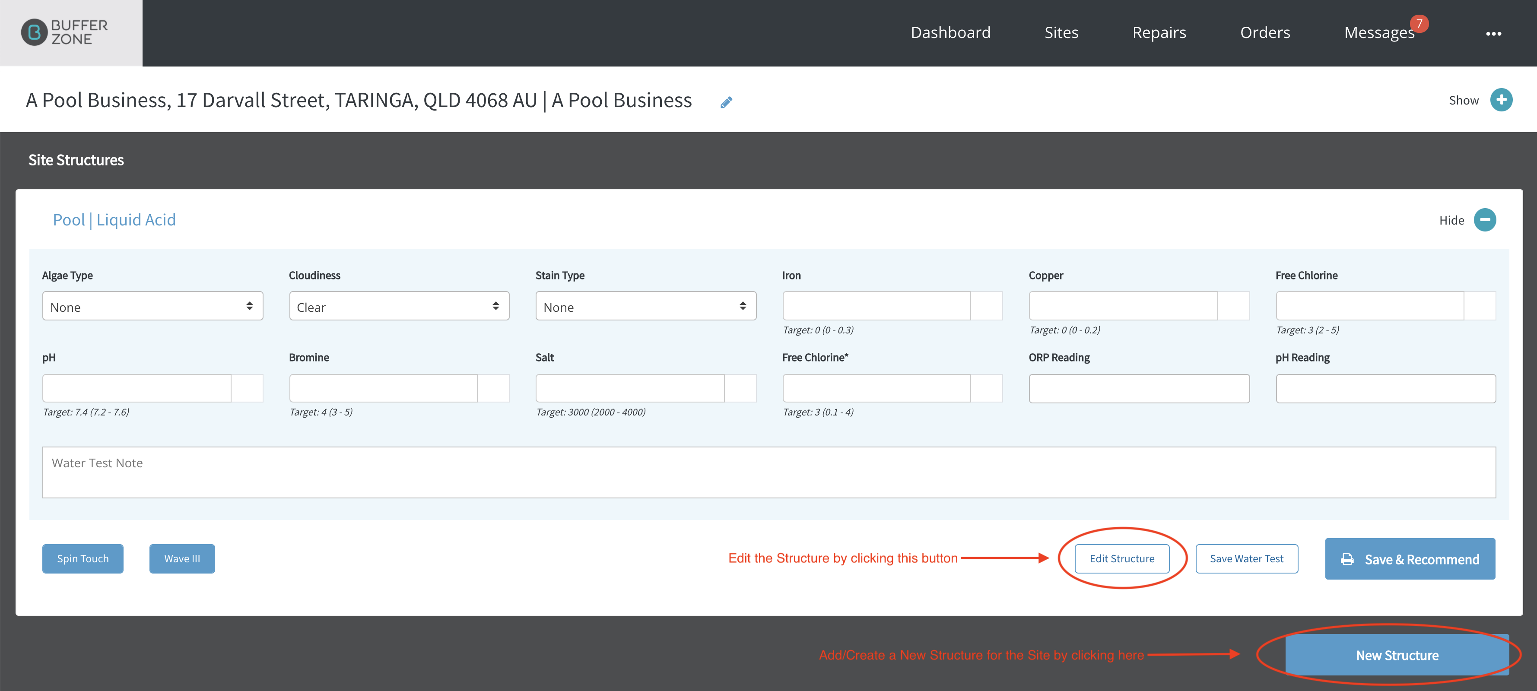
Task: Click the pH input field
Action: [137, 388]
